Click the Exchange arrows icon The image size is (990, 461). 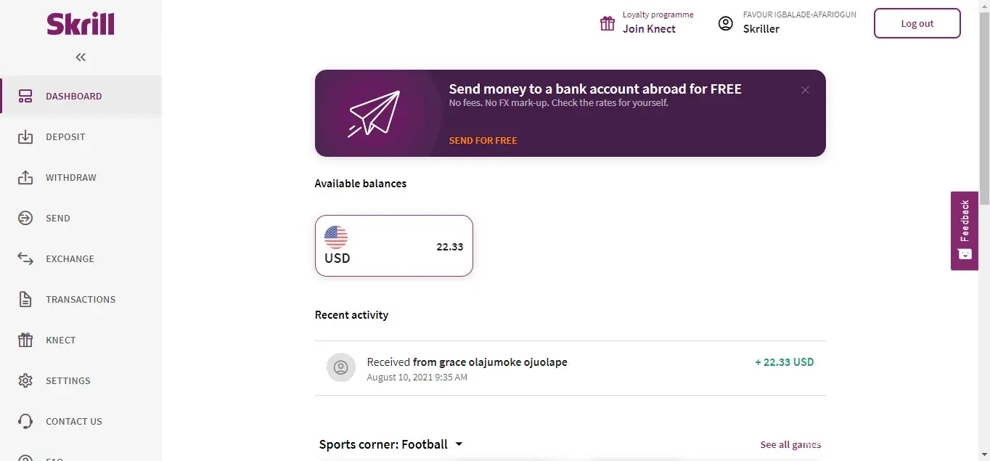(25, 258)
